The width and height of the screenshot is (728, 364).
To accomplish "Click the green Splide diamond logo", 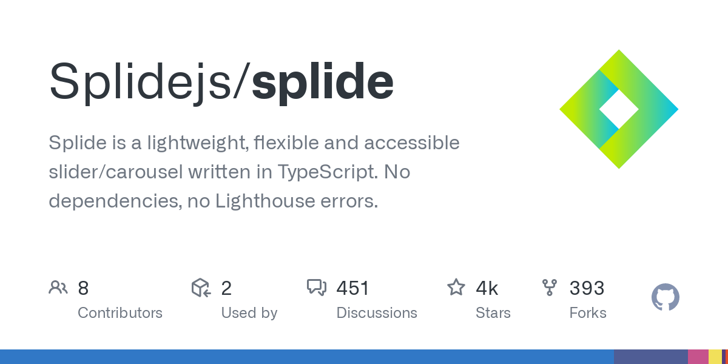I will 619,109.
